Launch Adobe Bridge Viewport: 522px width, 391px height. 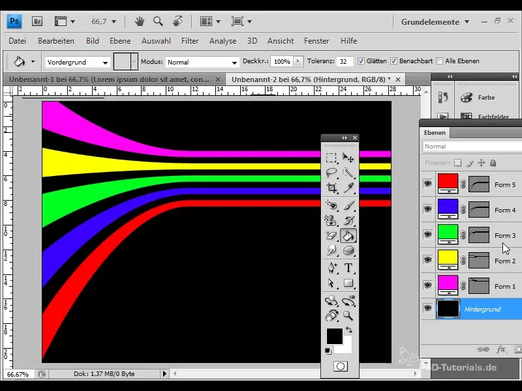click(37, 22)
